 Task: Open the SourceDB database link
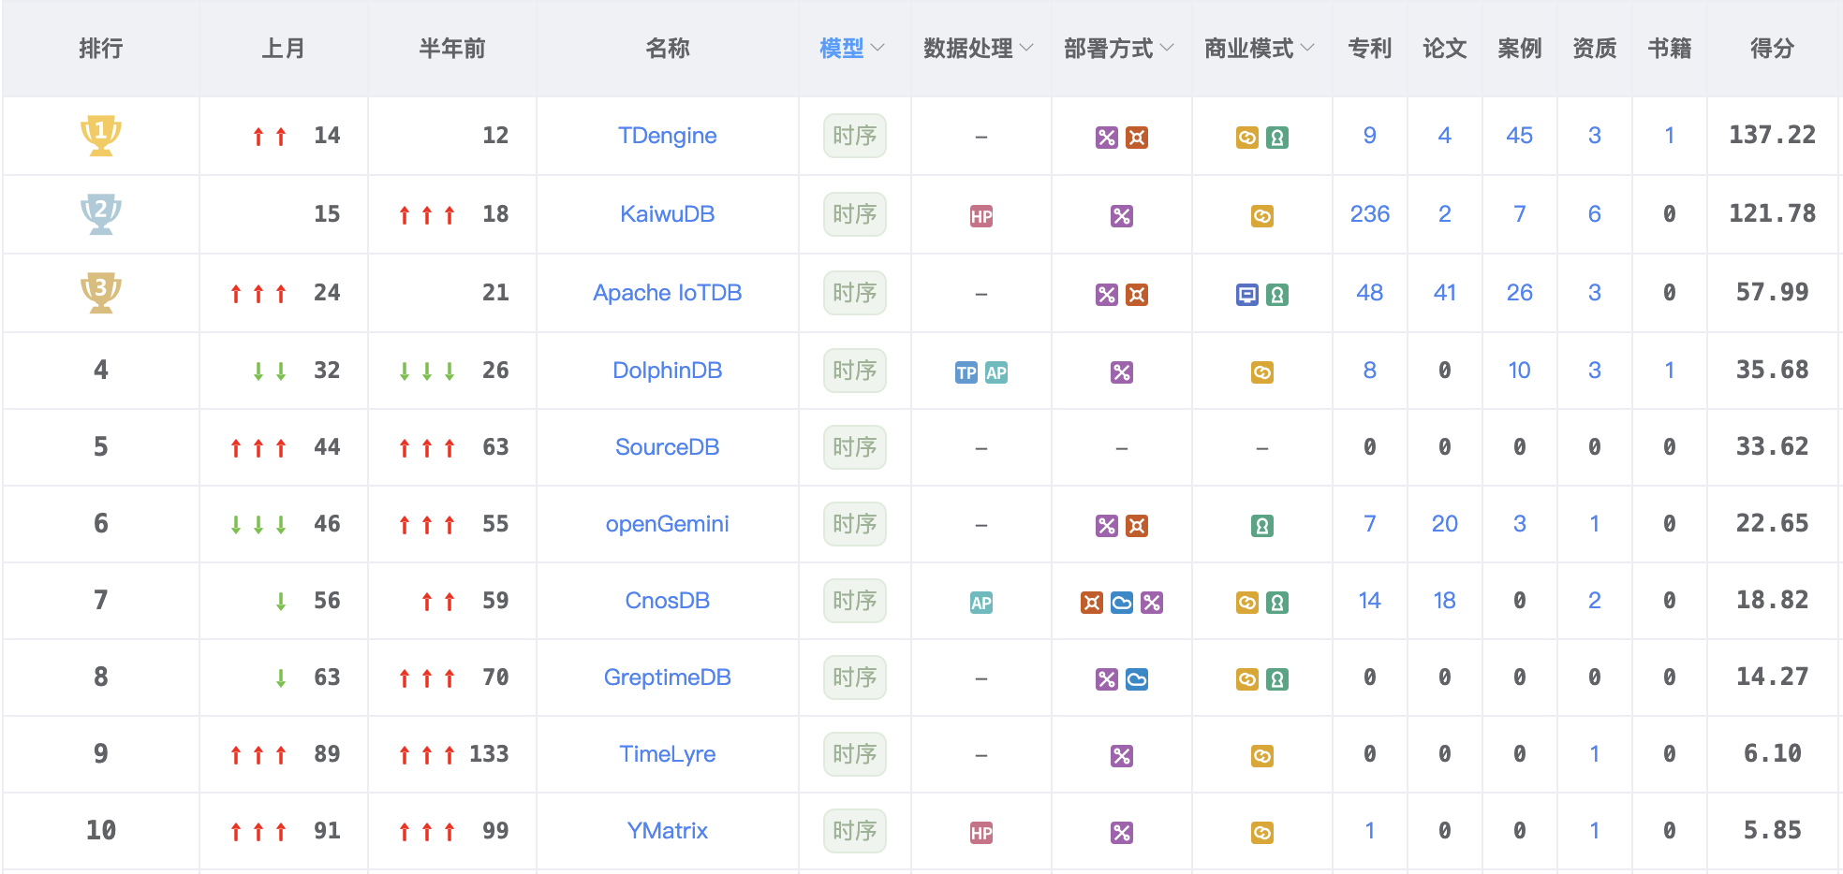coord(668,447)
